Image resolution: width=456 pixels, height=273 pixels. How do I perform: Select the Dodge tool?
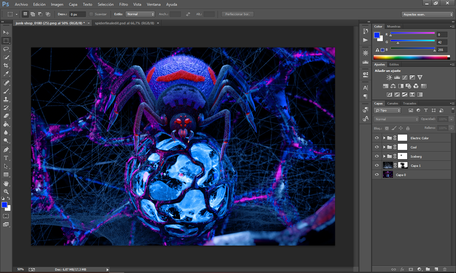pyautogui.click(x=6, y=141)
